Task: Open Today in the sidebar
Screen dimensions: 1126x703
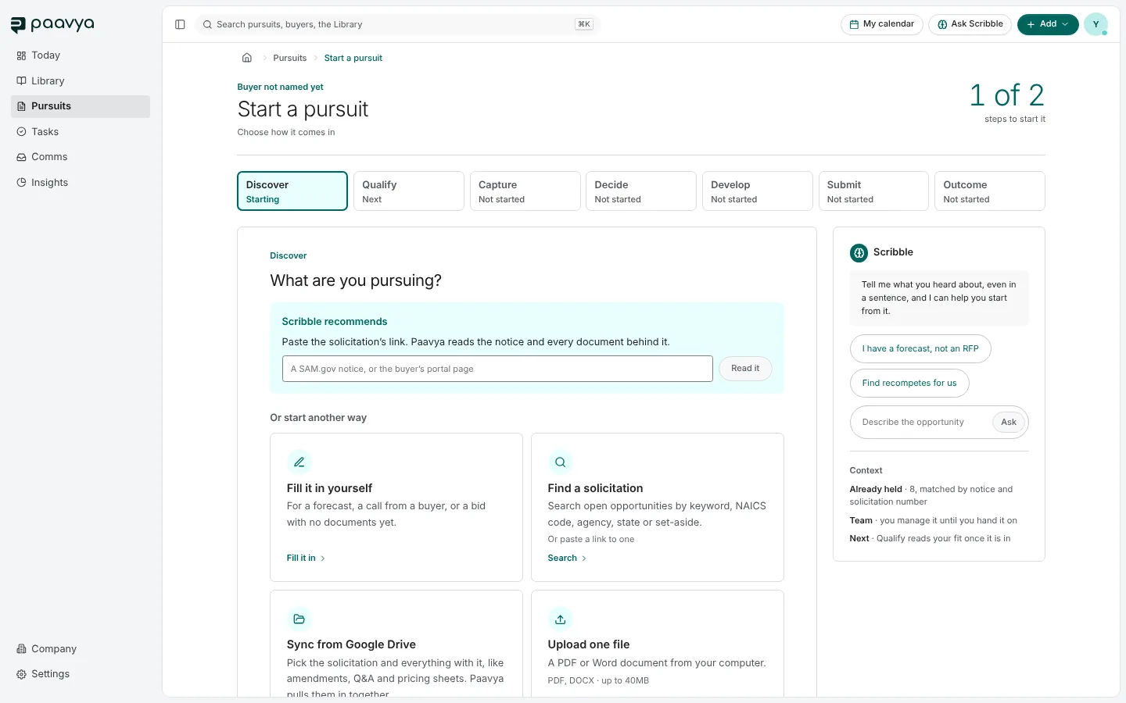Action: pyautogui.click(x=81, y=55)
